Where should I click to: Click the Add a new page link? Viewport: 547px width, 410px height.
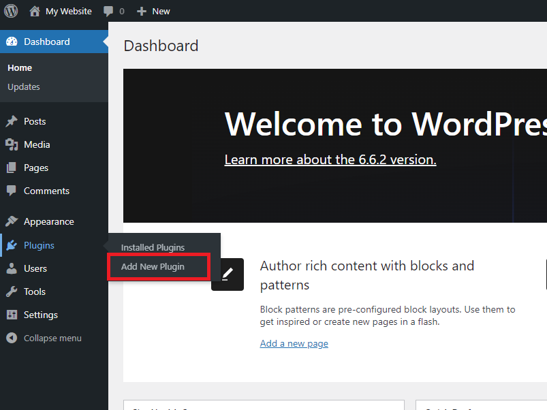294,343
